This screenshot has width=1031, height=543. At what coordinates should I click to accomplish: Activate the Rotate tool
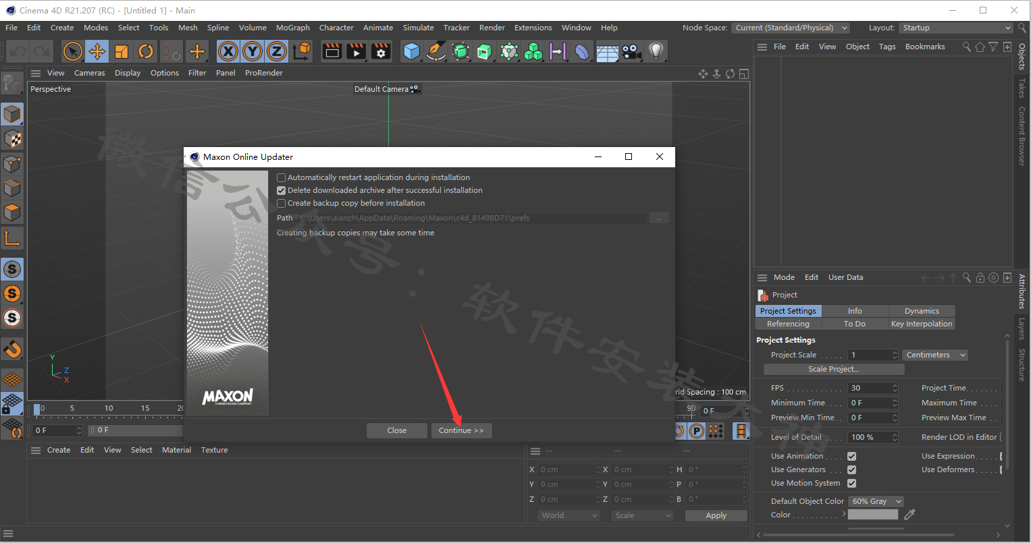146,51
